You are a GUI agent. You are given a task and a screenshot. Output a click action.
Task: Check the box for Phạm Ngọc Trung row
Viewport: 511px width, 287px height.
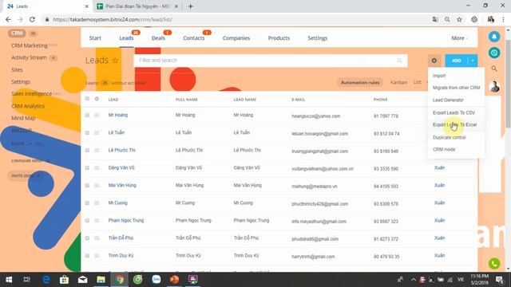tap(87, 221)
